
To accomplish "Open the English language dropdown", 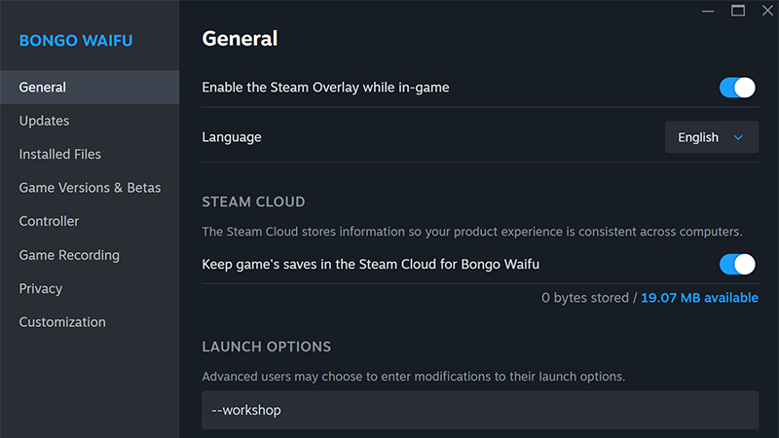I will [711, 138].
